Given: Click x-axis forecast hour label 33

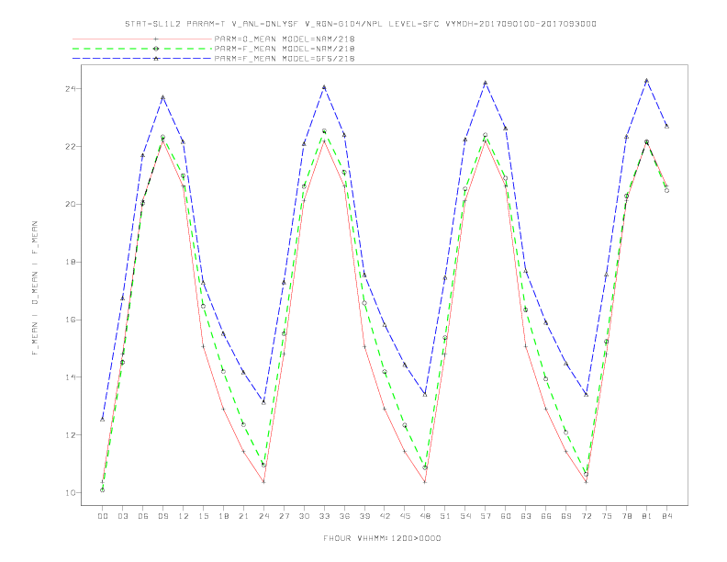Looking at the screenshot, I should click(324, 516).
